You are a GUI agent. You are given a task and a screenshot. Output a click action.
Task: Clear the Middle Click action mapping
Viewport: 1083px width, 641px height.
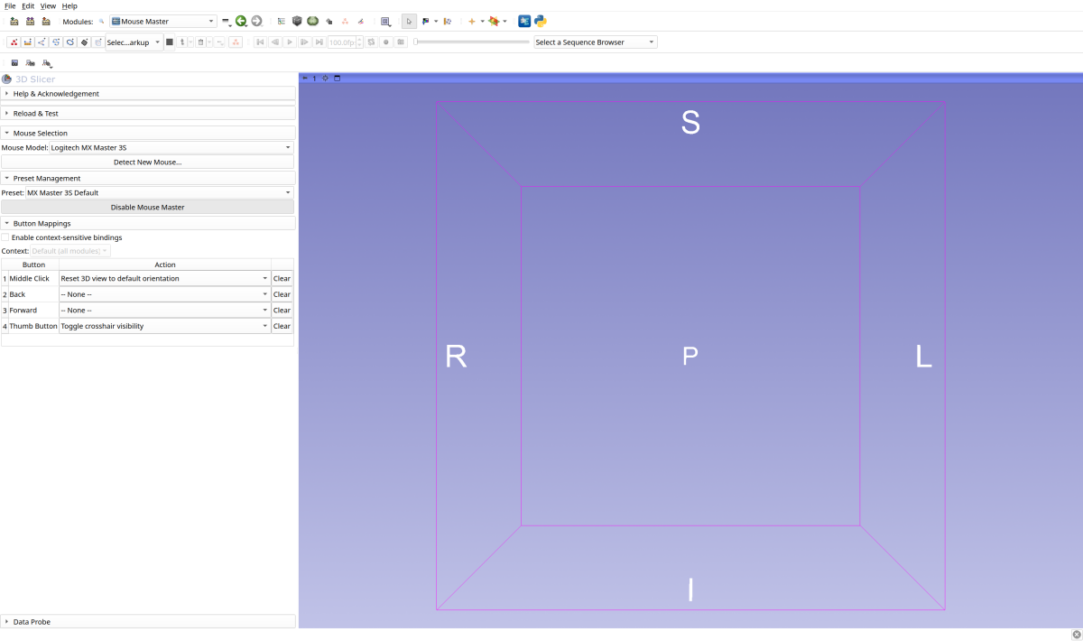(282, 279)
